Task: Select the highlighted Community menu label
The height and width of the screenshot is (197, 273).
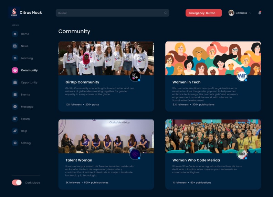Action: click(x=29, y=70)
